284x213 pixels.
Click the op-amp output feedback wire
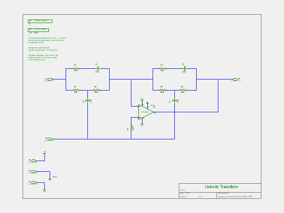(x=186, y=112)
